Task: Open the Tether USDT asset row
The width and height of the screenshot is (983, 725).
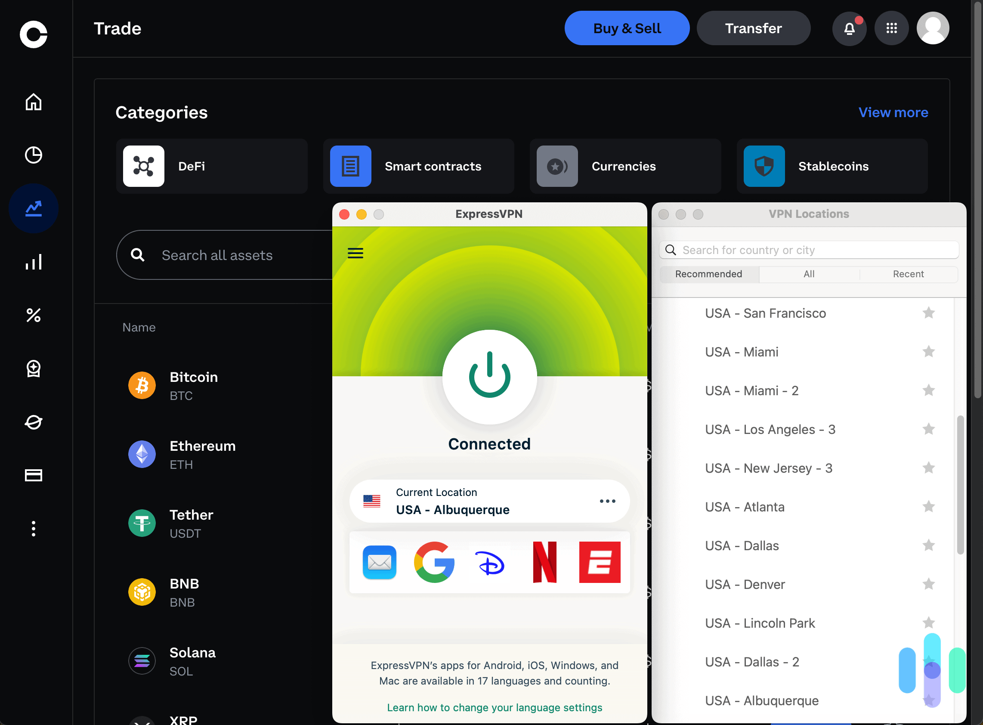Action: [x=213, y=524]
